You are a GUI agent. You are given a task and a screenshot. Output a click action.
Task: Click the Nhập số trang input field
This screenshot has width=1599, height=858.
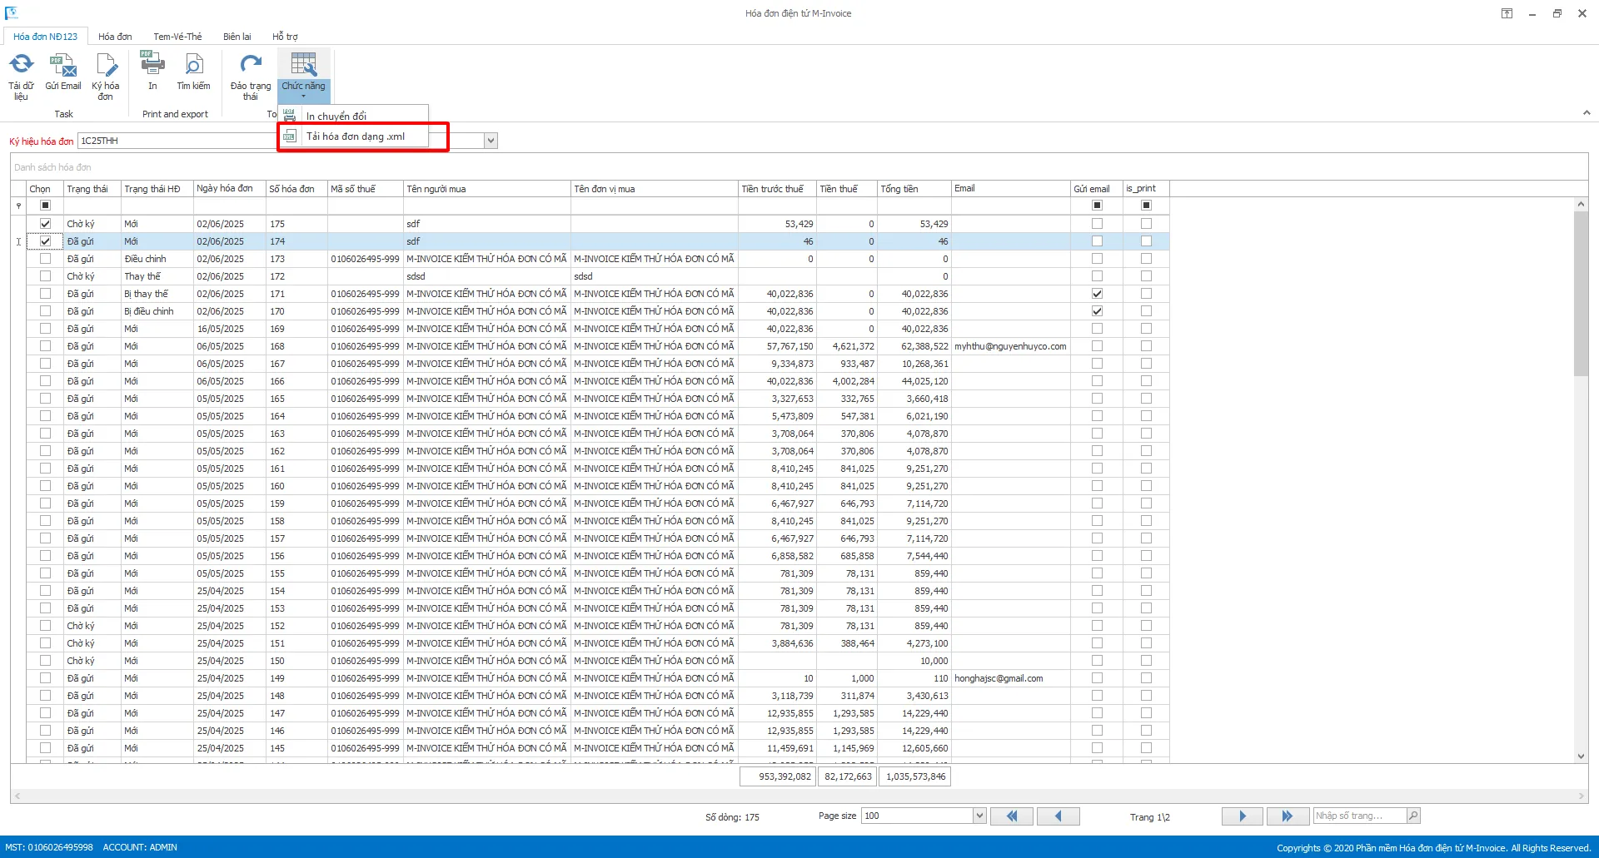click(1360, 816)
